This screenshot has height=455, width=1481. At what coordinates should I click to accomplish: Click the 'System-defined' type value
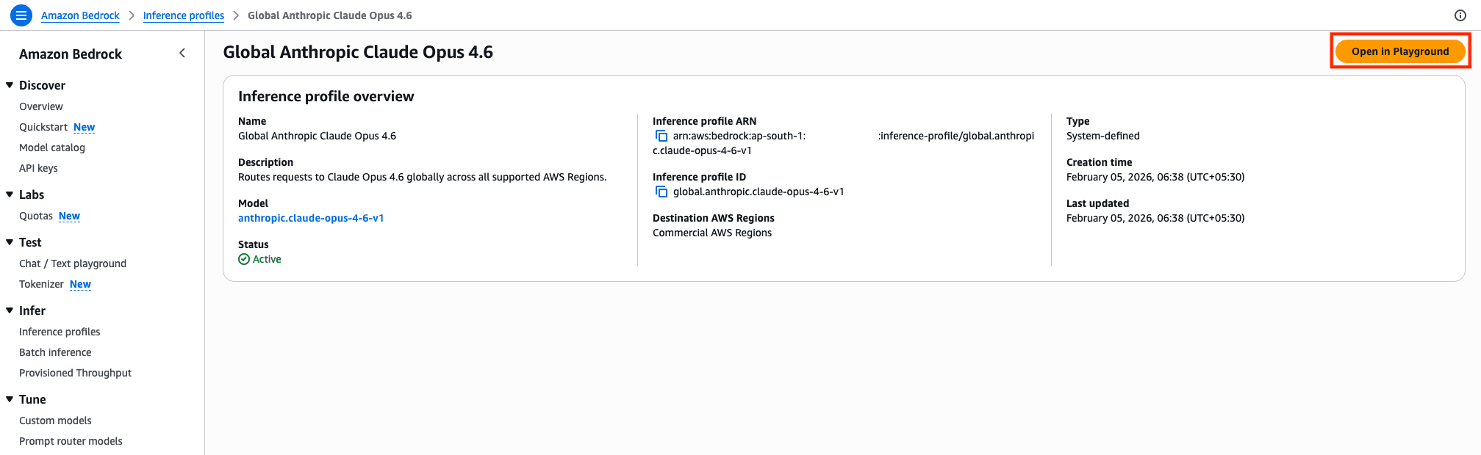click(1103, 136)
